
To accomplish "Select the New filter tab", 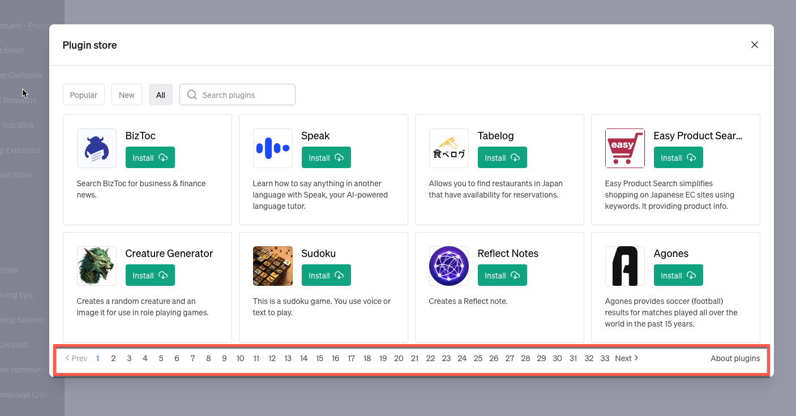I will click(x=127, y=95).
